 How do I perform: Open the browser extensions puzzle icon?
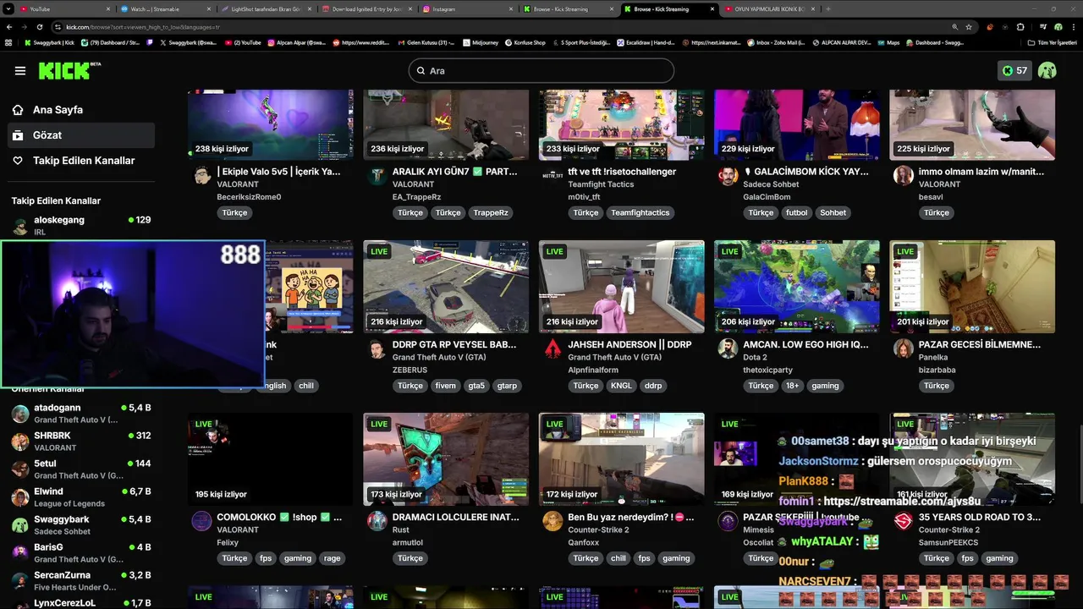click(x=1020, y=27)
